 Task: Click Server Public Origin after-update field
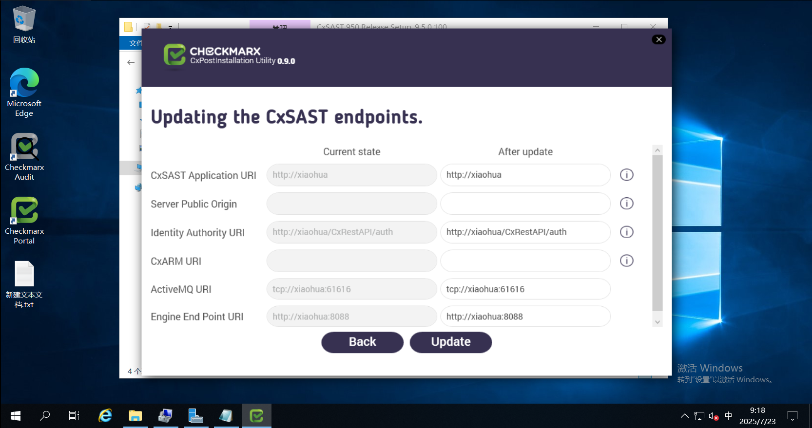[x=525, y=204]
